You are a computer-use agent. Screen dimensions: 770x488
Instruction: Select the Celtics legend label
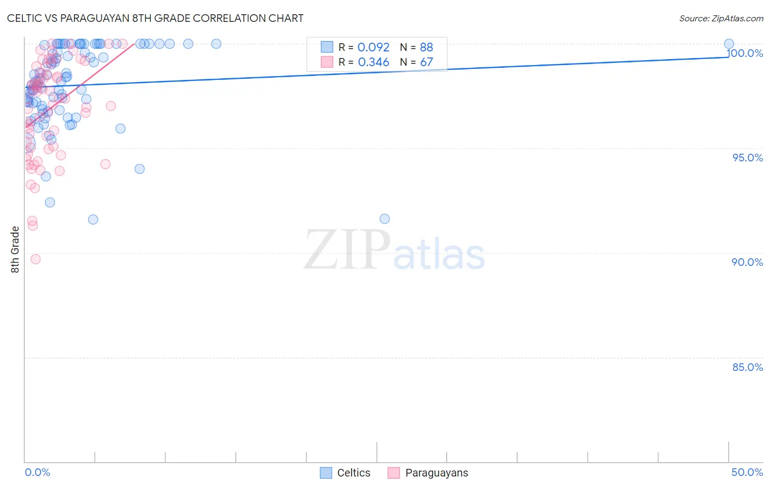point(354,473)
